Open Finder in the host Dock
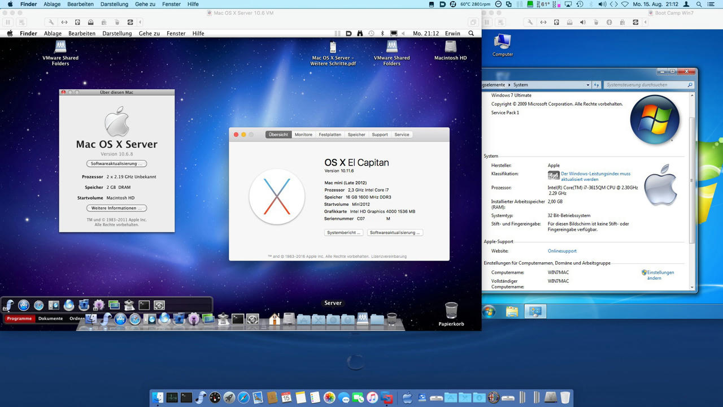This screenshot has width=723, height=407. 158,397
